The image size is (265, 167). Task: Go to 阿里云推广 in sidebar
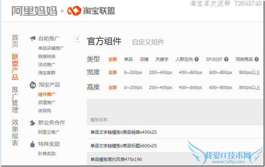[x=49, y=132]
